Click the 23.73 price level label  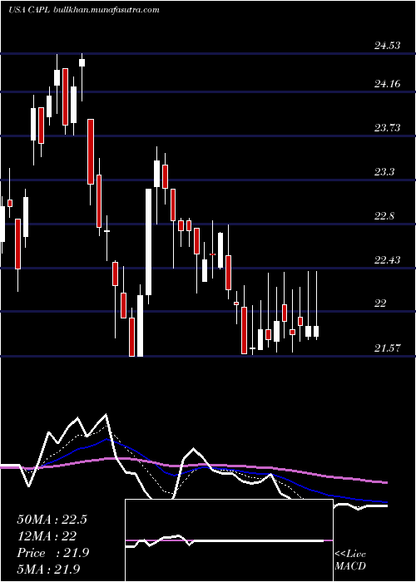(388, 128)
